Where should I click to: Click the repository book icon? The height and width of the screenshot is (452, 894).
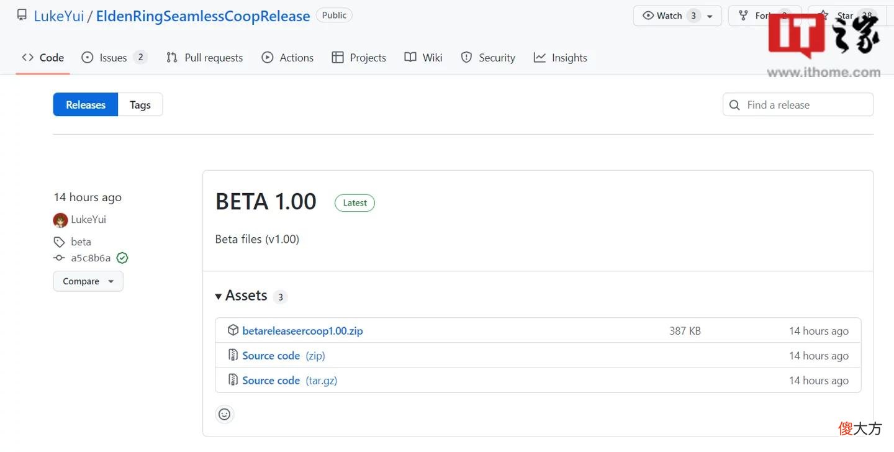tap(22, 15)
